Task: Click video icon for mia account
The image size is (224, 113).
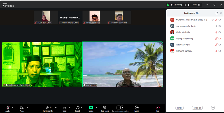Action: click(220, 26)
